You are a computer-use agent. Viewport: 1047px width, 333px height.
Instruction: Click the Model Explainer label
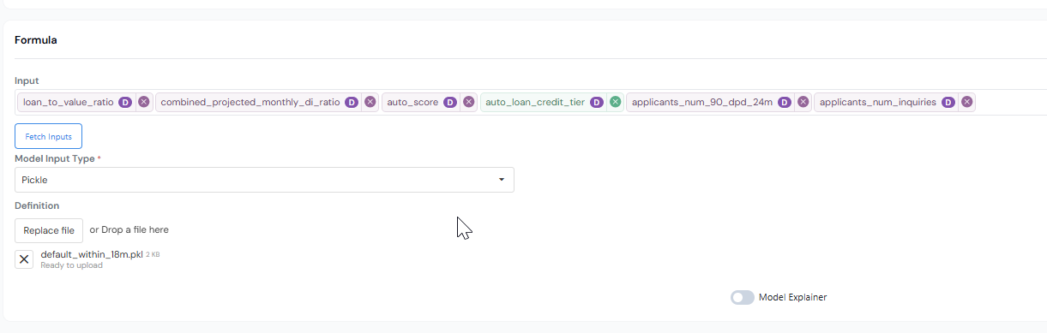click(793, 297)
